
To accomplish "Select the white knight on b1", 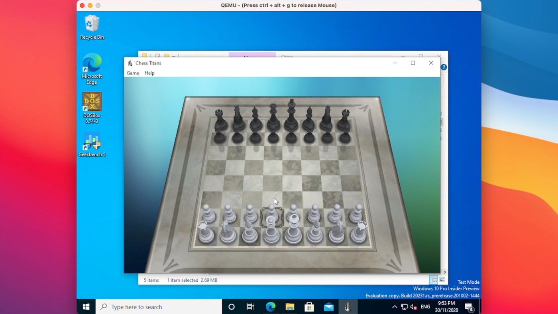I will pyautogui.click(x=228, y=232).
